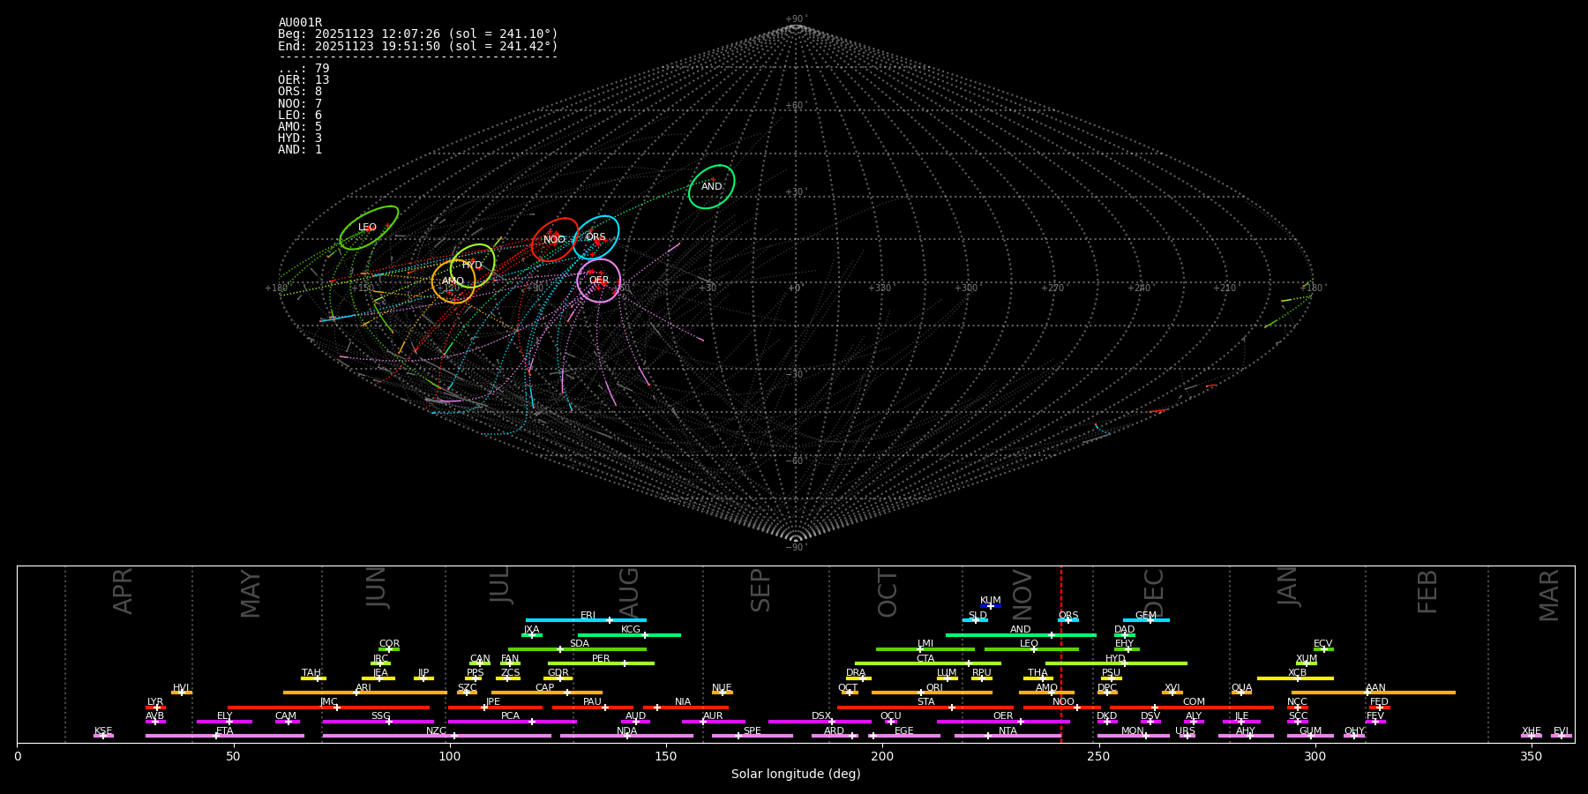The height and width of the screenshot is (794, 1588).
Task: Select the cyan ORS radiant ellipse
Action: [595, 236]
